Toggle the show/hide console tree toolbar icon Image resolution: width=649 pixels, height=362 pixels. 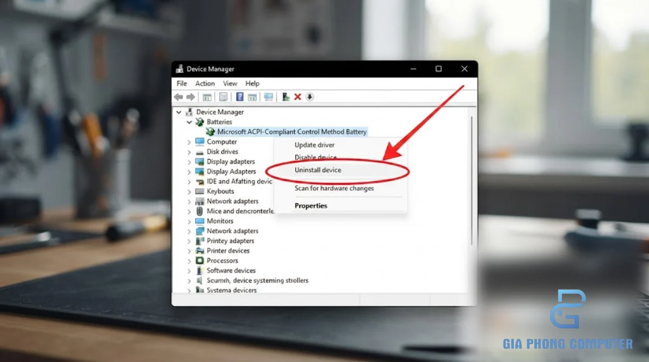tap(207, 97)
